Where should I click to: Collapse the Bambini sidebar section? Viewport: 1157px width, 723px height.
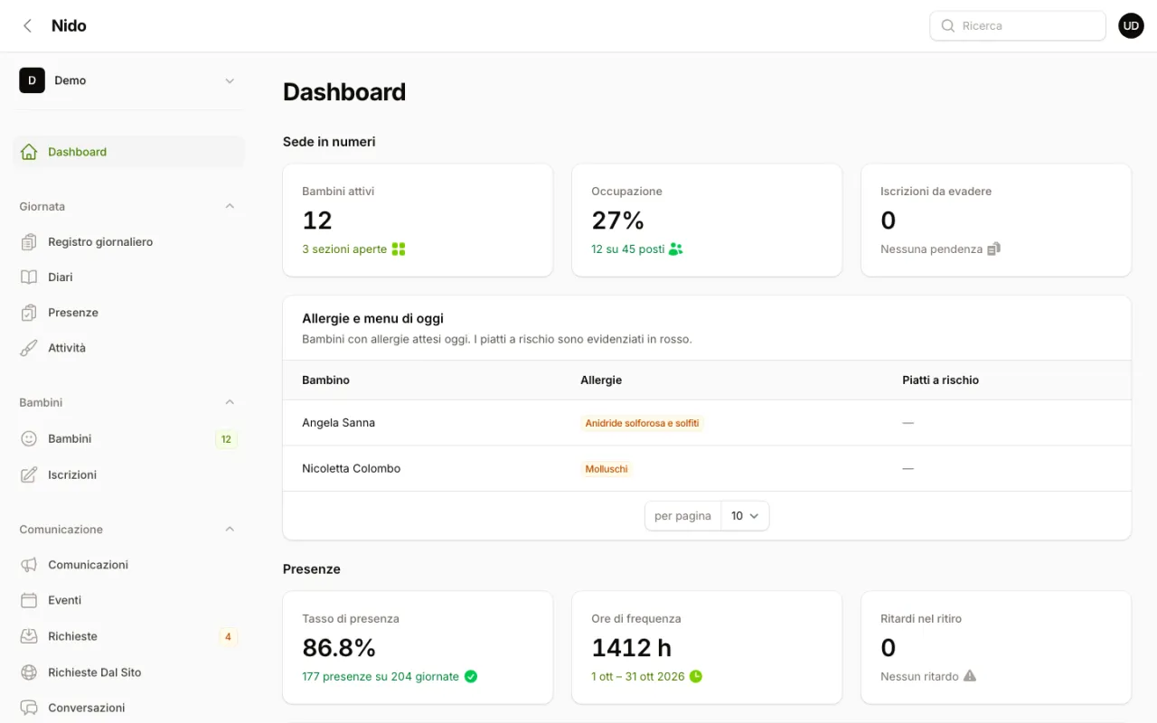pos(230,402)
